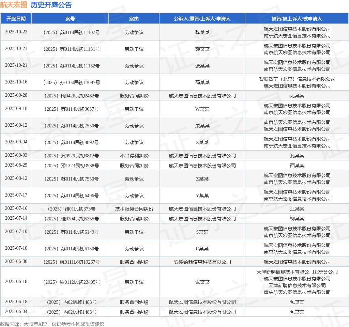Viewport: 349px width, 327px height.
Task: Click date cell 2025-06-30
Action: pos(16,261)
